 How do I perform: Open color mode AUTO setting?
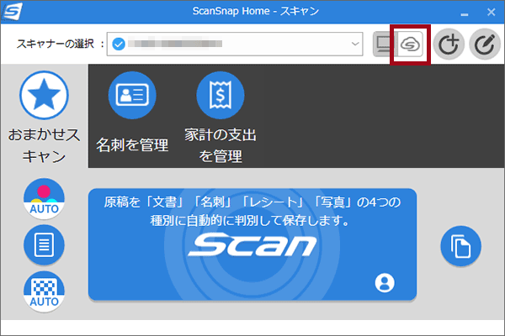pyautogui.click(x=44, y=199)
